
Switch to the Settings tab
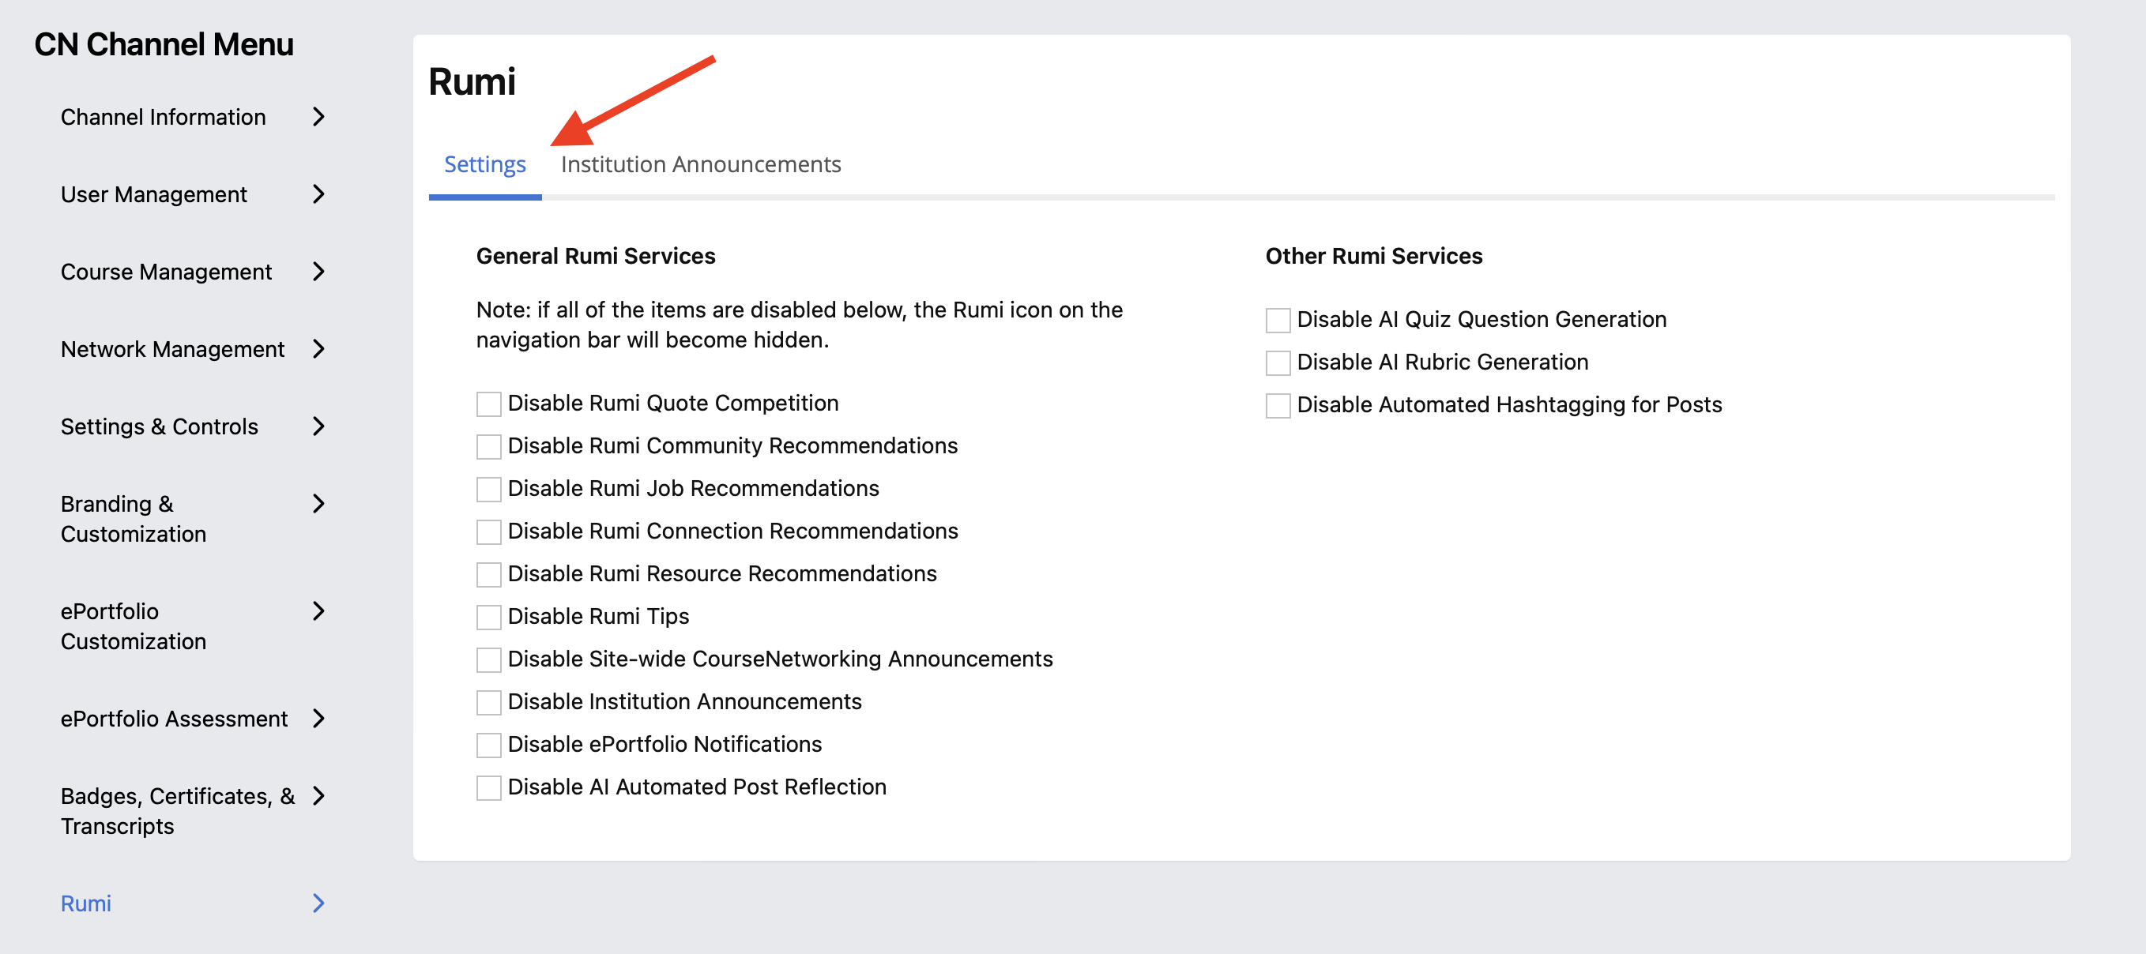tap(485, 165)
